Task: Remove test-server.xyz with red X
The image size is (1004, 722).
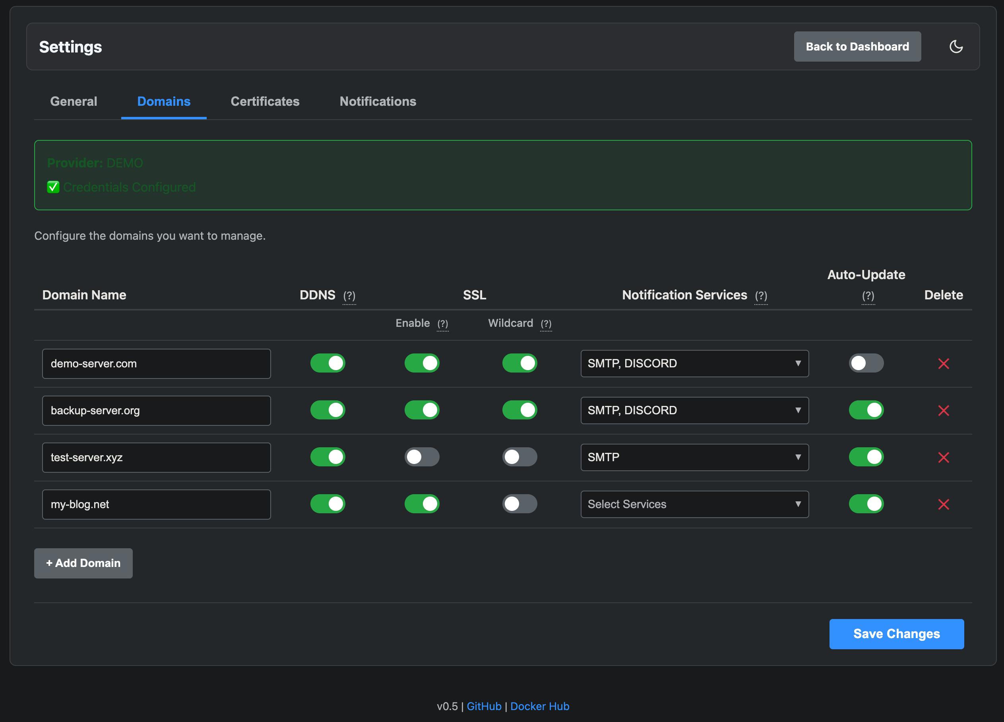Action: [943, 457]
